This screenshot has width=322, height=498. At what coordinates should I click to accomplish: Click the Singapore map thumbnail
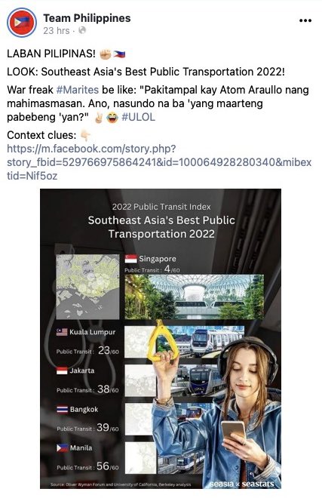point(87,287)
